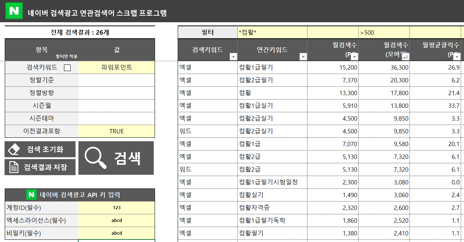Select the 컴활필기 keyword cell
Viewport: 464px width, 242px height.
tap(272, 233)
